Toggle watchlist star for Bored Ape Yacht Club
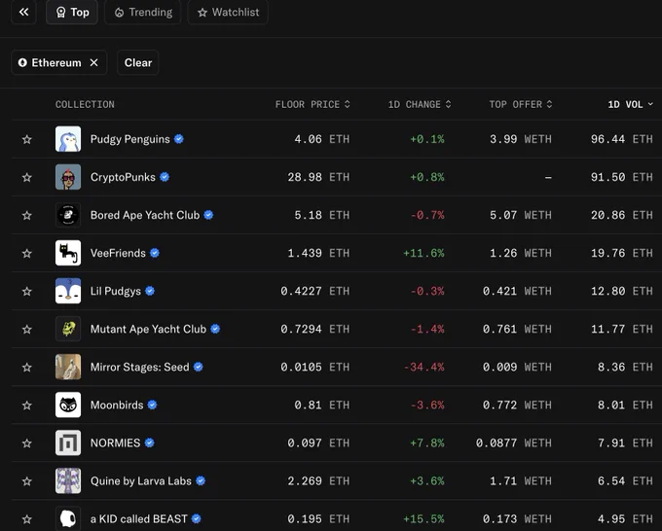Screen dimensions: 662x531 [27, 215]
